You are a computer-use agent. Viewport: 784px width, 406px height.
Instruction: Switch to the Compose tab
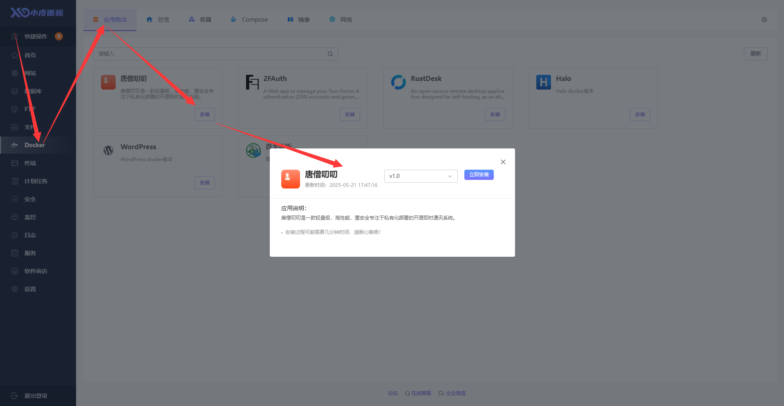coord(249,20)
